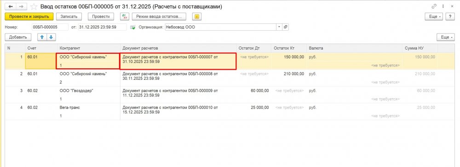Open the table's Еще dropdown menu
The image size is (460, 167).
coord(445,37)
